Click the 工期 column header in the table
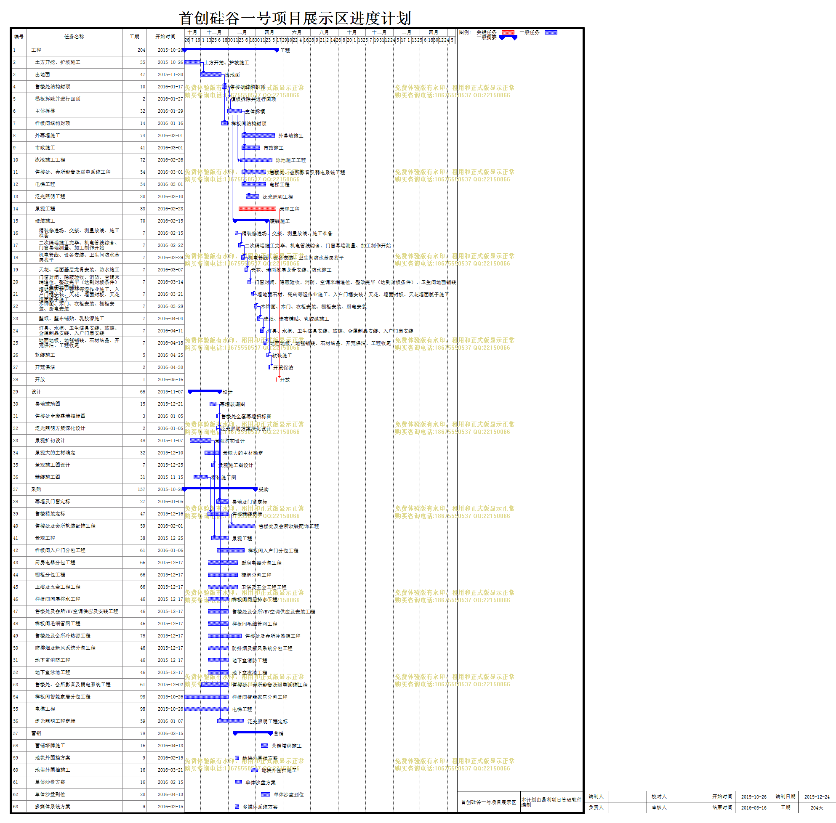The width and height of the screenshot is (836, 823). pos(135,37)
